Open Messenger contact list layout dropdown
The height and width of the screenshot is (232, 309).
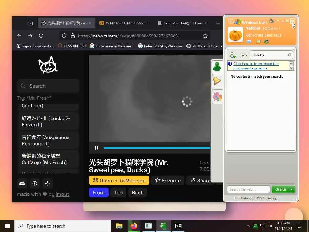click(244, 55)
